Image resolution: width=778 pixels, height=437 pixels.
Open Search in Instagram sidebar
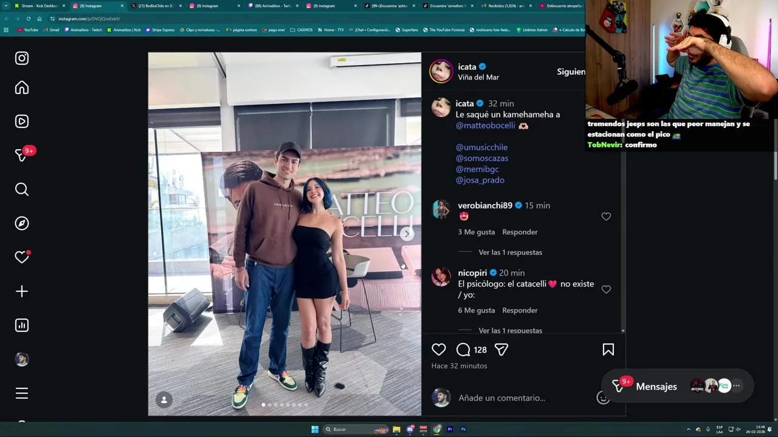pos(22,189)
